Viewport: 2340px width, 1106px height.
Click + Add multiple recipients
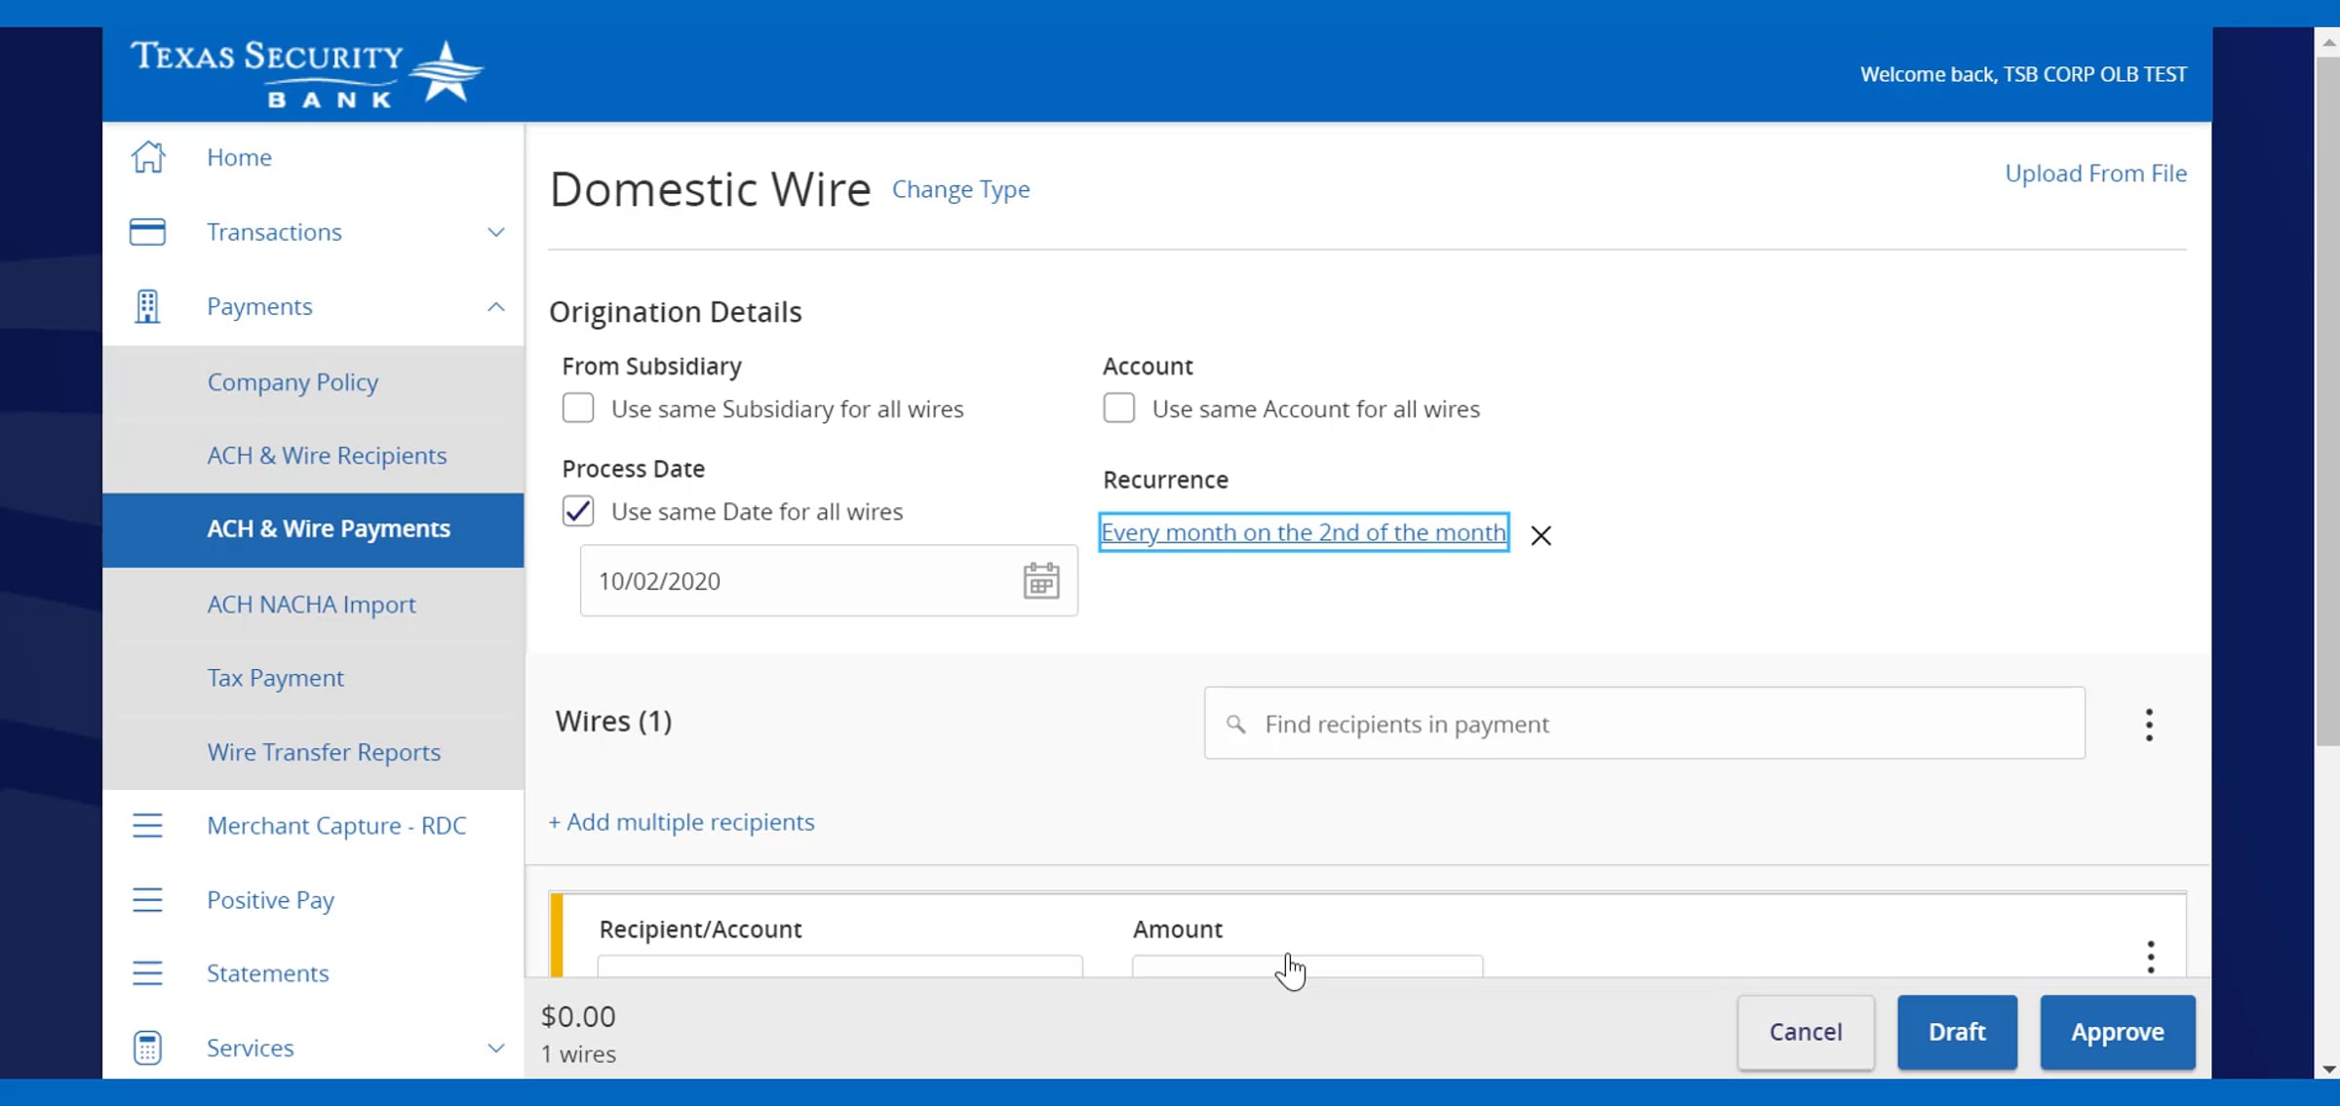pyautogui.click(x=682, y=822)
